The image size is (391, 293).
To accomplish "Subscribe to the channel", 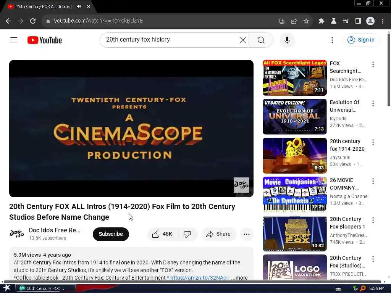I will click(x=111, y=234).
